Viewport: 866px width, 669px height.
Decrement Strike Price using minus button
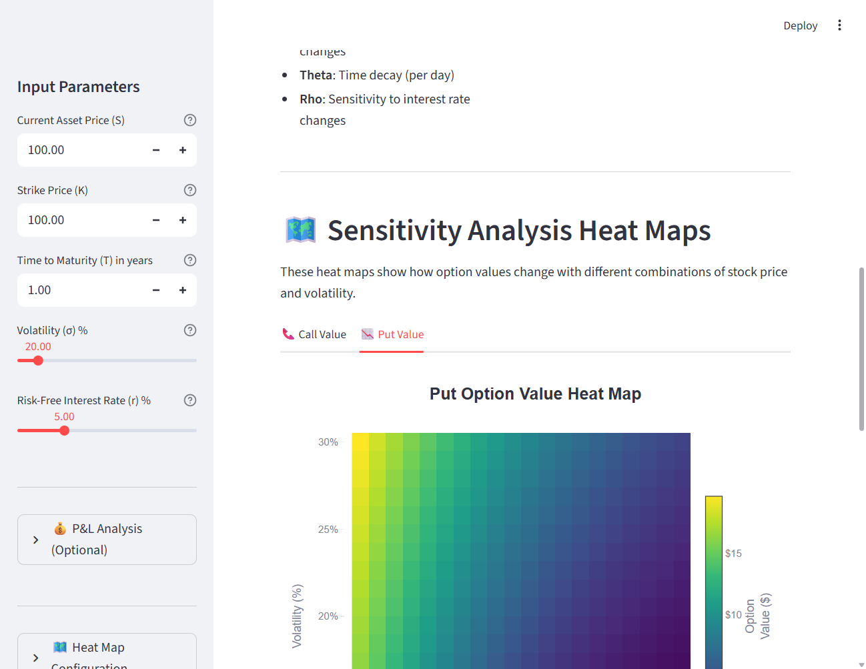tap(156, 220)
